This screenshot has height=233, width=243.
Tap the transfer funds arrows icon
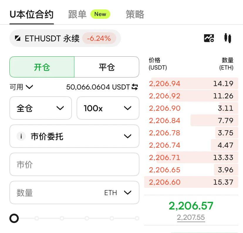(135, 87)
